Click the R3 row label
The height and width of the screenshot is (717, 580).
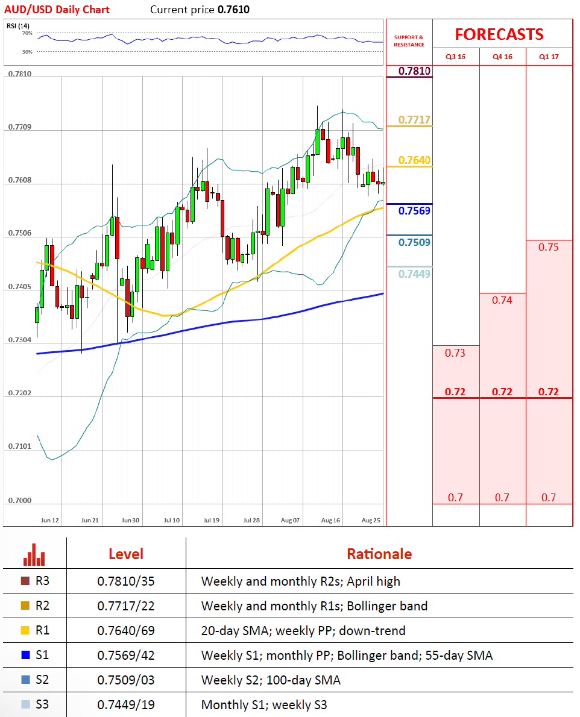coord(42,581)
